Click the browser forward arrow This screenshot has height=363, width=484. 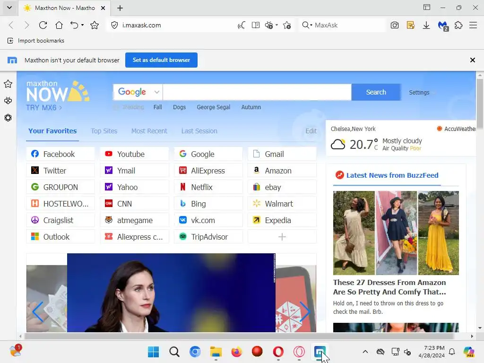coord(27,25)
